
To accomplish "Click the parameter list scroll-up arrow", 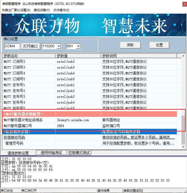I will pos(183,56).
